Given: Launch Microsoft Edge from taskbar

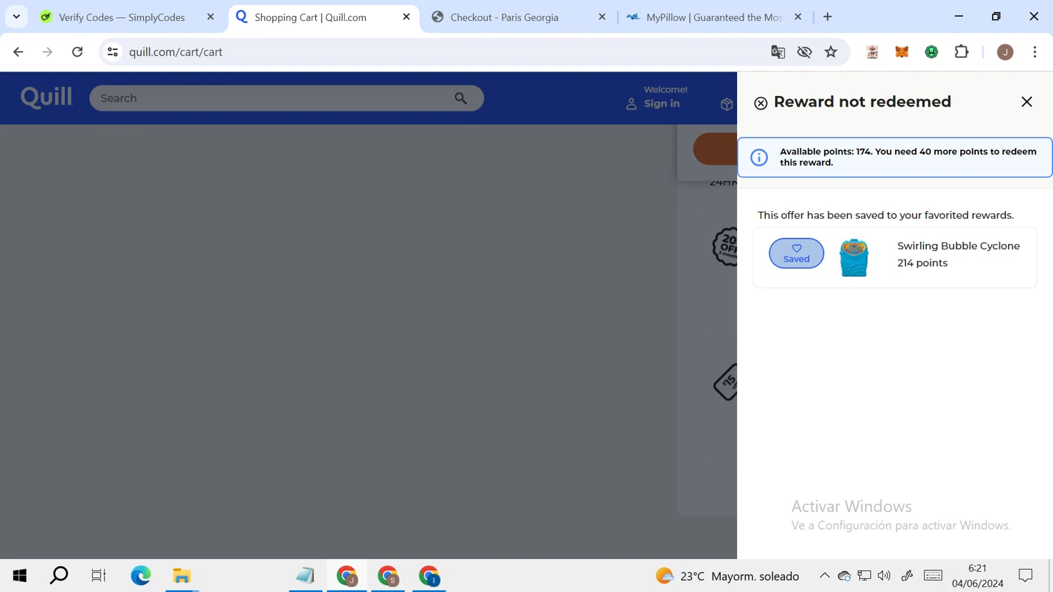Looking at the screenshot, I should (140, 576).
